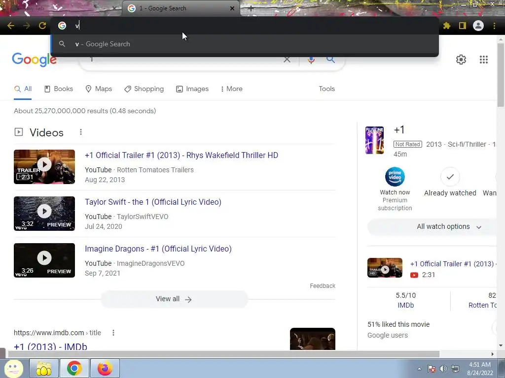Open the extensions puzzle icon

point(447,26)
